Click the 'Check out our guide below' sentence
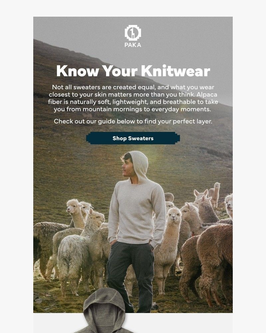Image resolution: width=266 pixels, height=333 pixels. point(133,121)
